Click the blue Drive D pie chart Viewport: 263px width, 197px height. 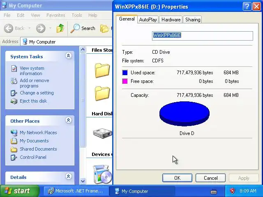tap(185, 113)
